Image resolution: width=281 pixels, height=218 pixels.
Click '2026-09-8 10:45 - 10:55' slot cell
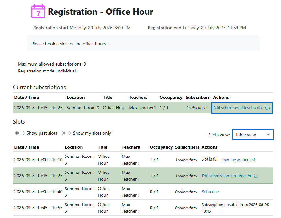pyautogui.click(x=38, y=208)
